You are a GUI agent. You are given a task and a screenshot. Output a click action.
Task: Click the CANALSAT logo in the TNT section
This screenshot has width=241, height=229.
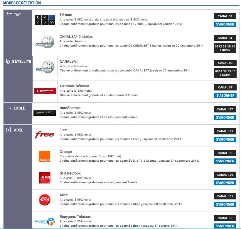[x=45, y=42]
